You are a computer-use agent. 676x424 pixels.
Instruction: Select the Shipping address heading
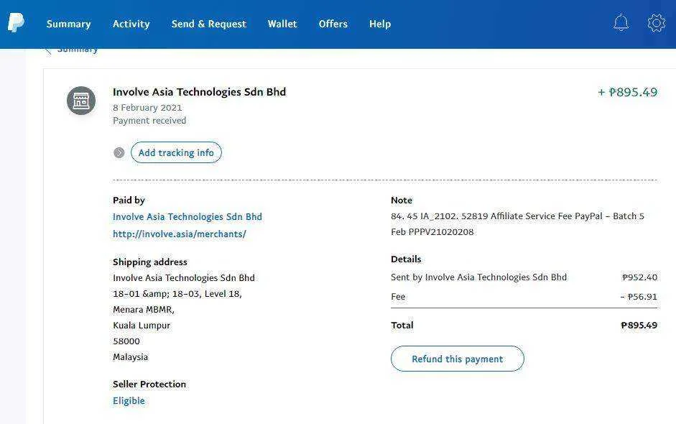point(149,262)
